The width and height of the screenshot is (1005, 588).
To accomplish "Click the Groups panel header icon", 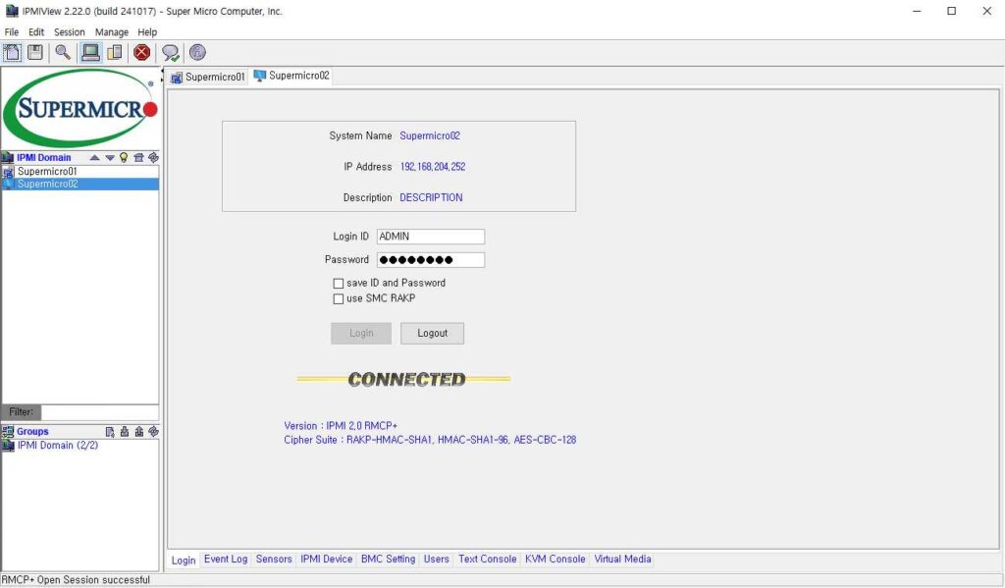I will point(8,432).
